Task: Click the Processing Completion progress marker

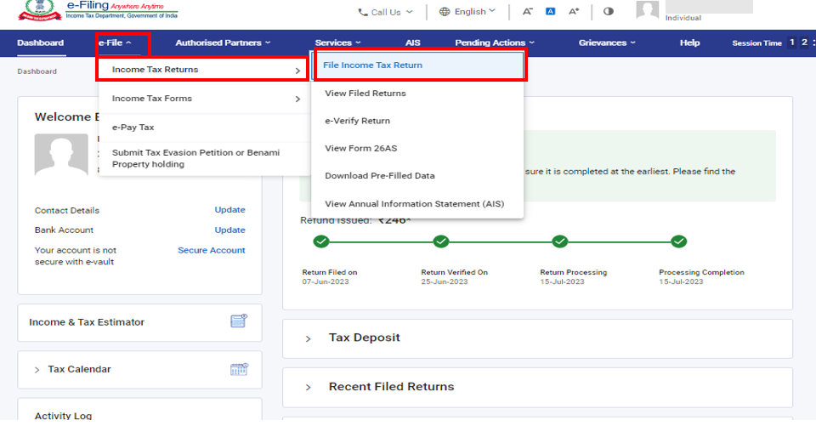Action: pyautogui.click(x=678, y=242)
